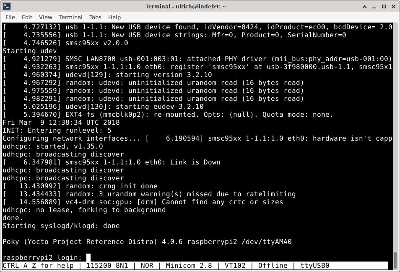Click the vertical scrollbar thumb at the bottom

tap(395, 260)
